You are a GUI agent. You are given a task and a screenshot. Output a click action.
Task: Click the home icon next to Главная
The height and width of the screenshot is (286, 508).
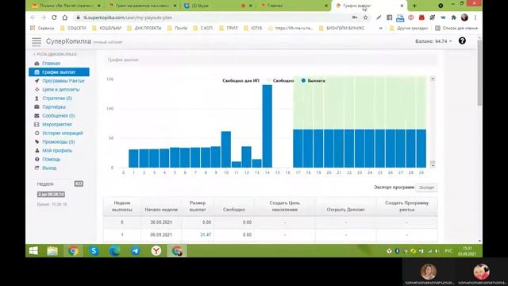[37, 64]
